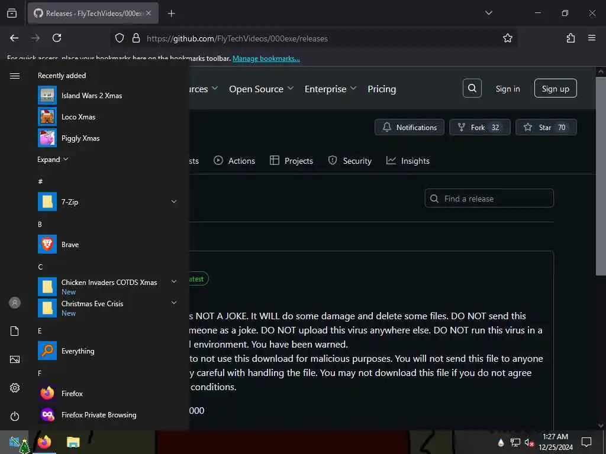Click Firefox icon on taskbar

44,442
